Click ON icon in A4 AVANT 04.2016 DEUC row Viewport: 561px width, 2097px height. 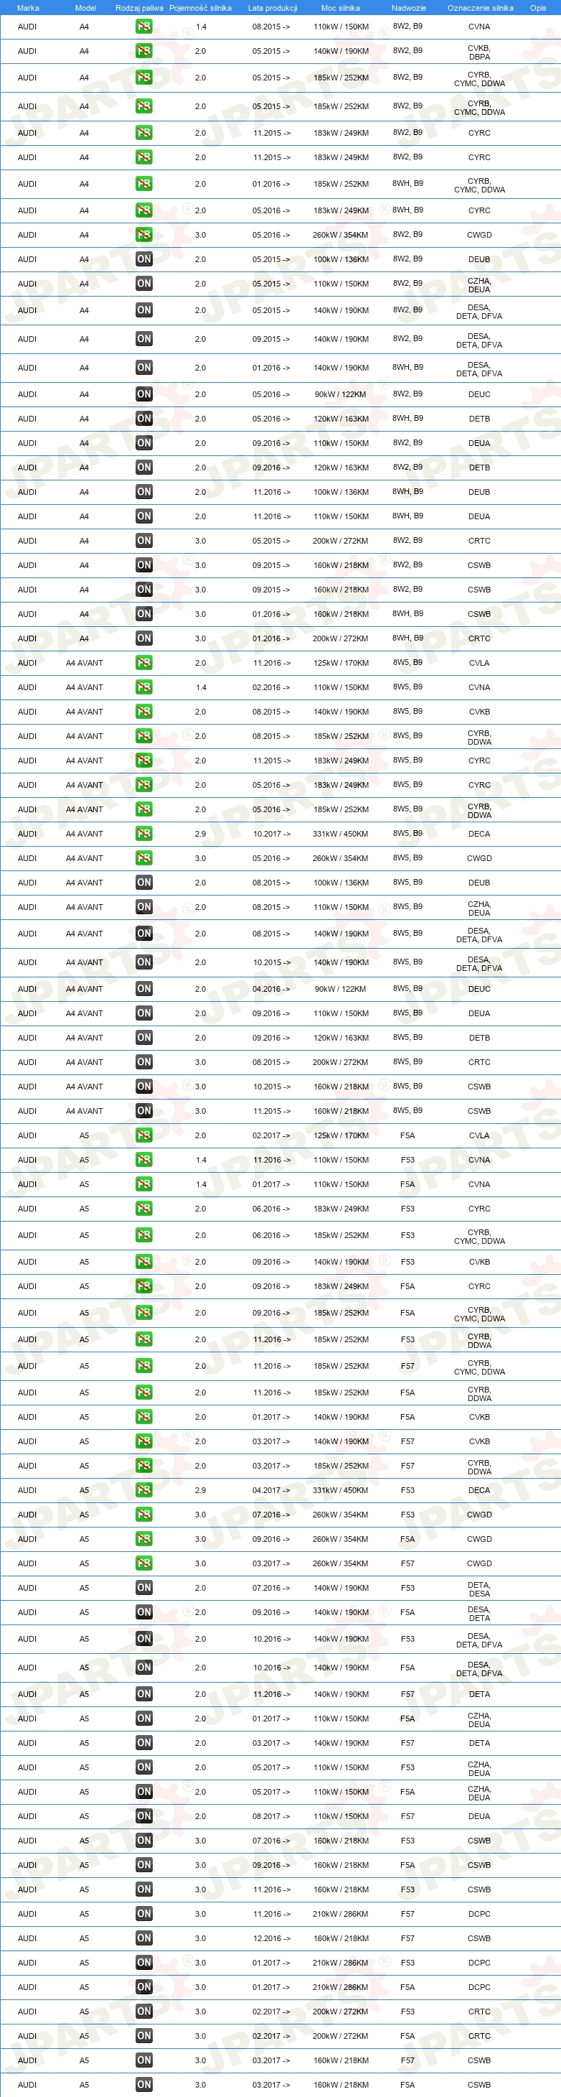[144, 989]
